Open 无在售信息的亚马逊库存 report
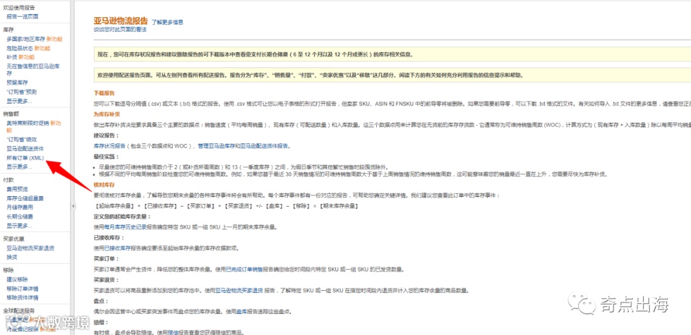 point(33,70)
